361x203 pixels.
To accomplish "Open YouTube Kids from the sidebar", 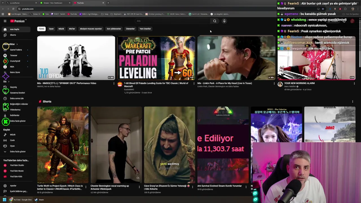I will pyautogui.click(x=16, y=176).
